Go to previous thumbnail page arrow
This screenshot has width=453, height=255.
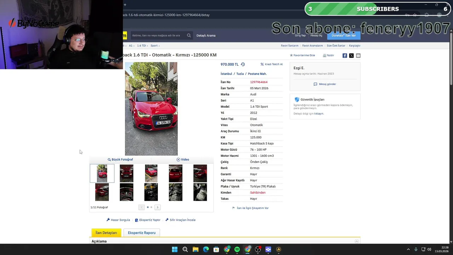point(142,207)
